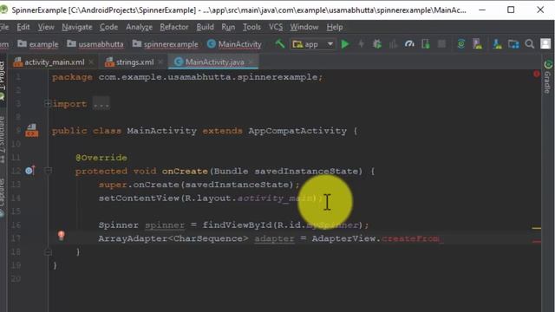Image resolution: width=555 pixels, height=312 pixels.
Task: Open the View menu
Action: point(46,27)
